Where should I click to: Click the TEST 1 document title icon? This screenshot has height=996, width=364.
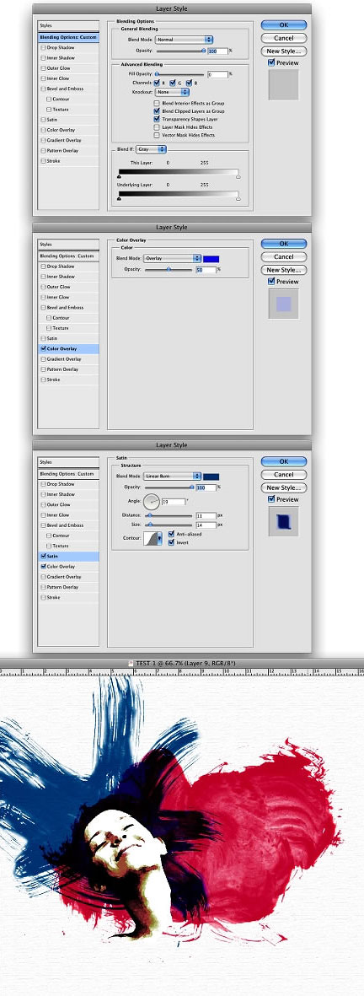(x=131, y=663)
